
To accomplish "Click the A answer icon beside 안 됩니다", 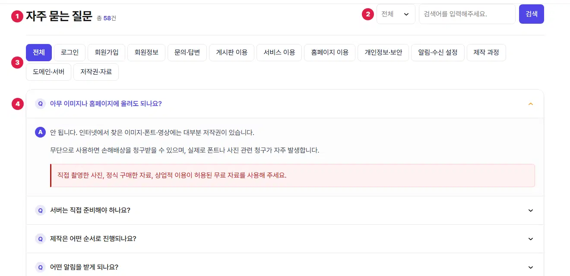I will [40, 132].
